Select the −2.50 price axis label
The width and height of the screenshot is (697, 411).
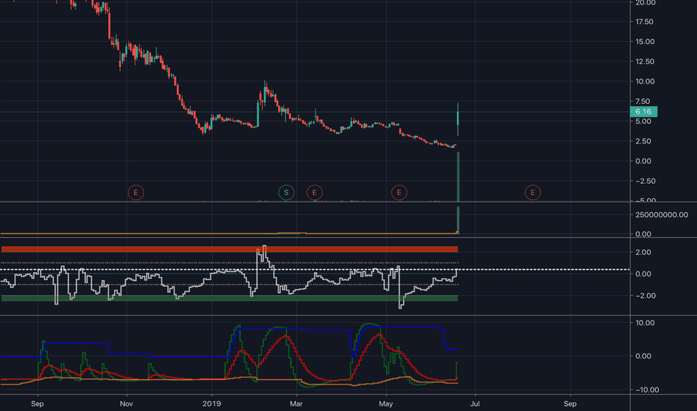click(645, 182)
